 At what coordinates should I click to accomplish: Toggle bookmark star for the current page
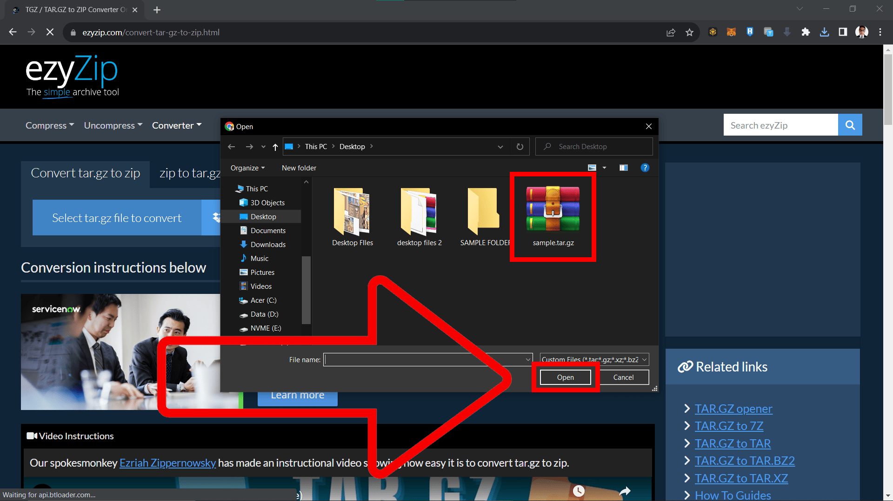click(x=690, y=32)
